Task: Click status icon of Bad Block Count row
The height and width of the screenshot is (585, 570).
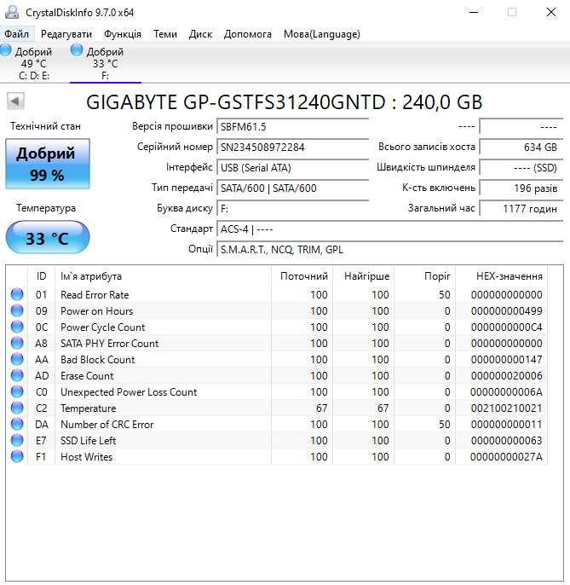Action: click(17, 359)
